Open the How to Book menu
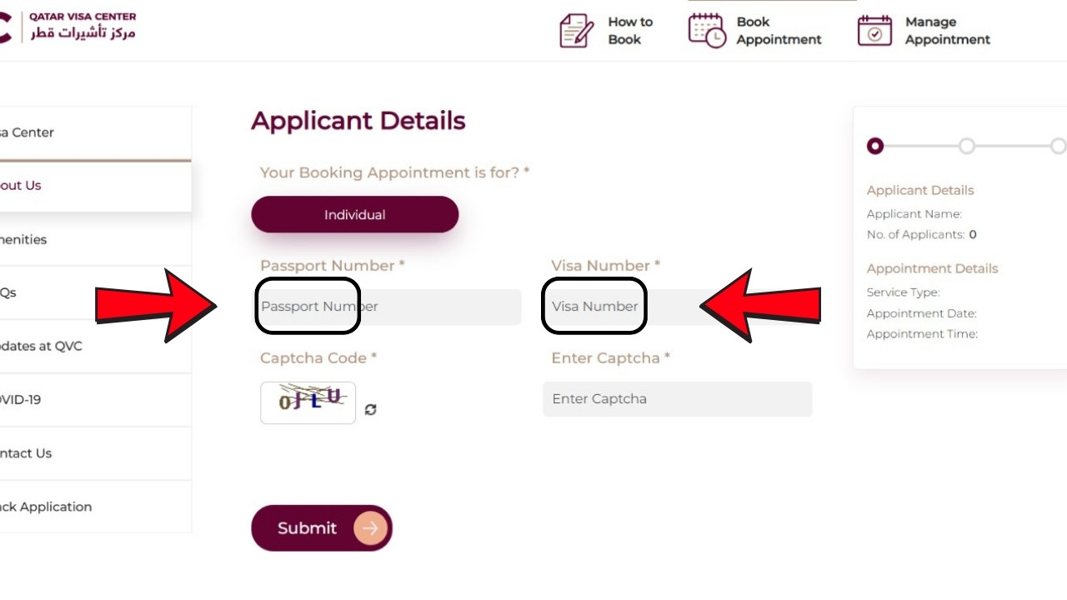Screen dimensions: 1067x600 point(629,31)
